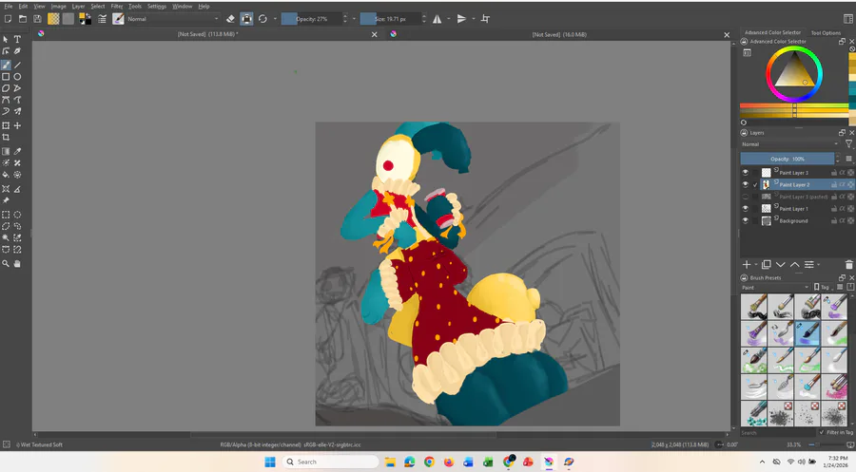Select the Color Sampler eyedropper tool
Image resolution: width=856 pixels, height=472 pixels.
coord(17,152)
